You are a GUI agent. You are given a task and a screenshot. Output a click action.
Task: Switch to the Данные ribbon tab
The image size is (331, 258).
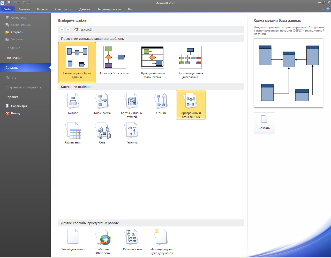pos(85,9)
